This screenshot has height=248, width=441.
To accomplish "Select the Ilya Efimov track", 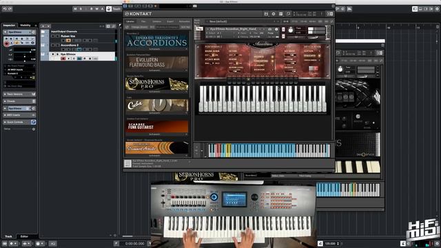I will tap(68, 54).
